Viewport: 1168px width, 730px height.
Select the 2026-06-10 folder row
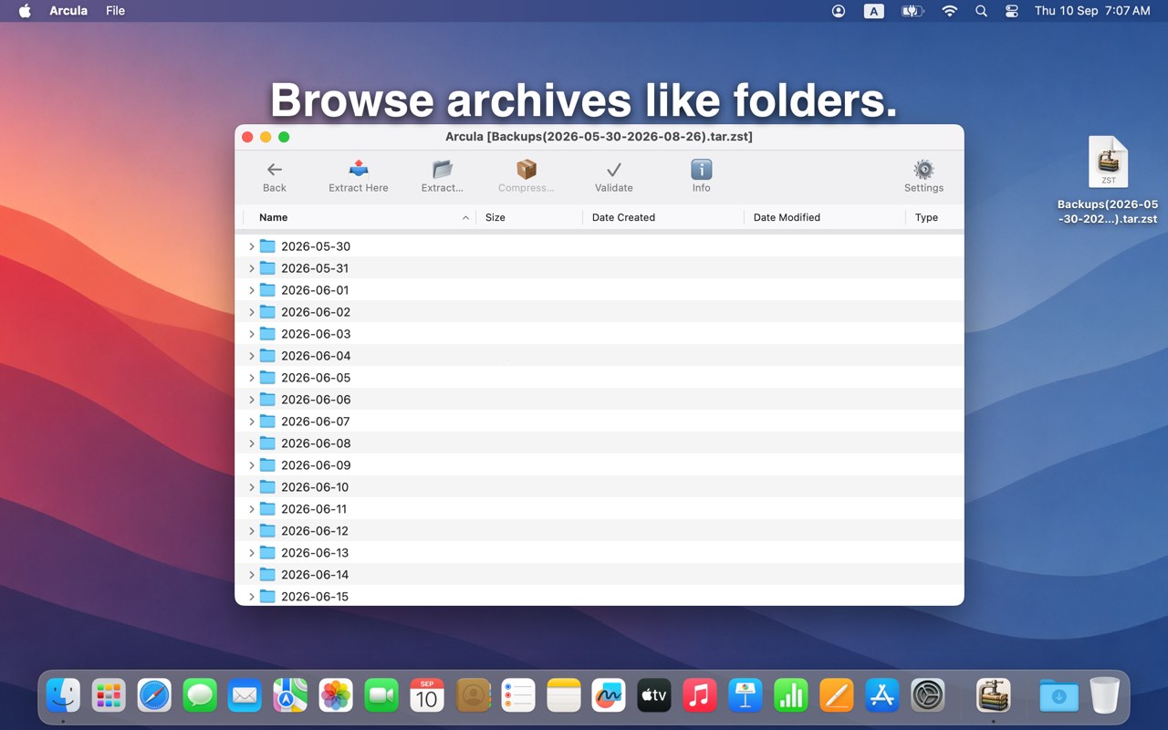(600, 487)
